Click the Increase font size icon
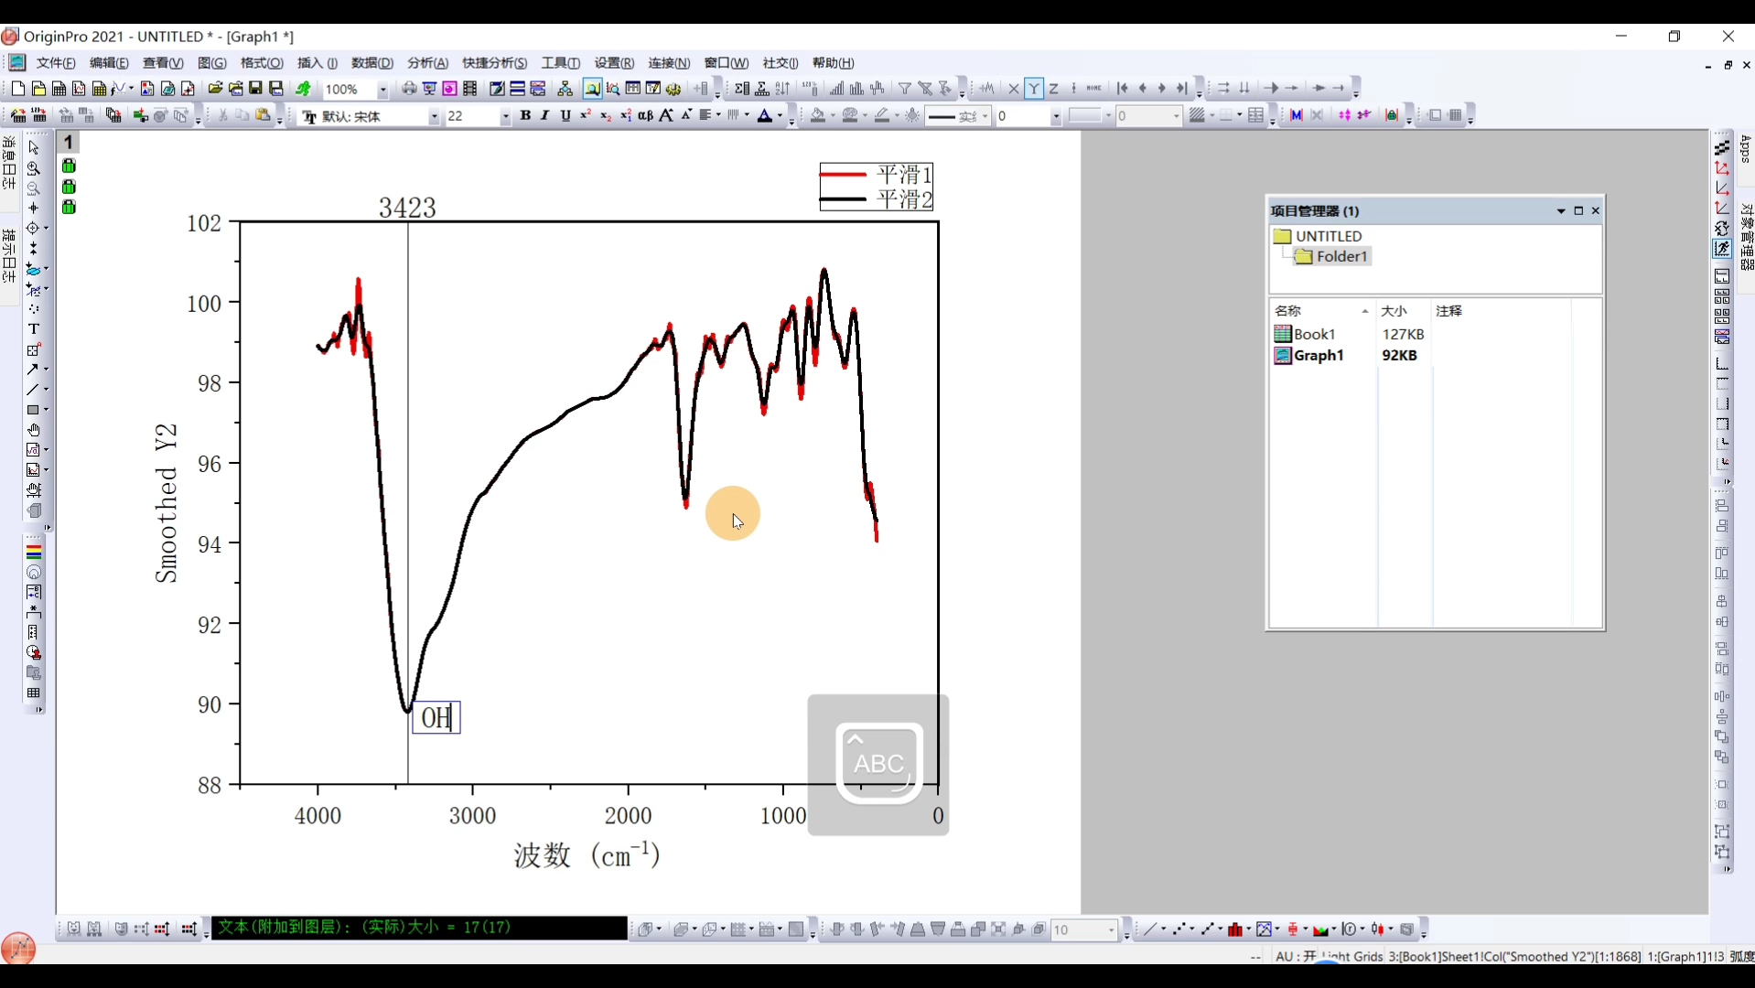1755x988 pixels. pyautogui.click(x=666, y=115)
